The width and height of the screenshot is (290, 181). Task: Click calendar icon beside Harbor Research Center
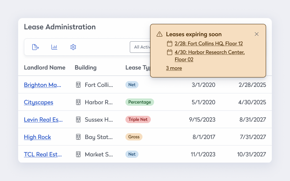click(170, 52)
